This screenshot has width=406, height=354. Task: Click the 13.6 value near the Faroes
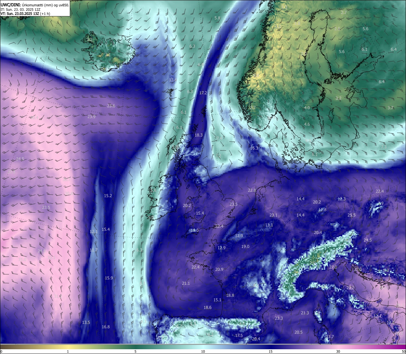pos(173,80)
